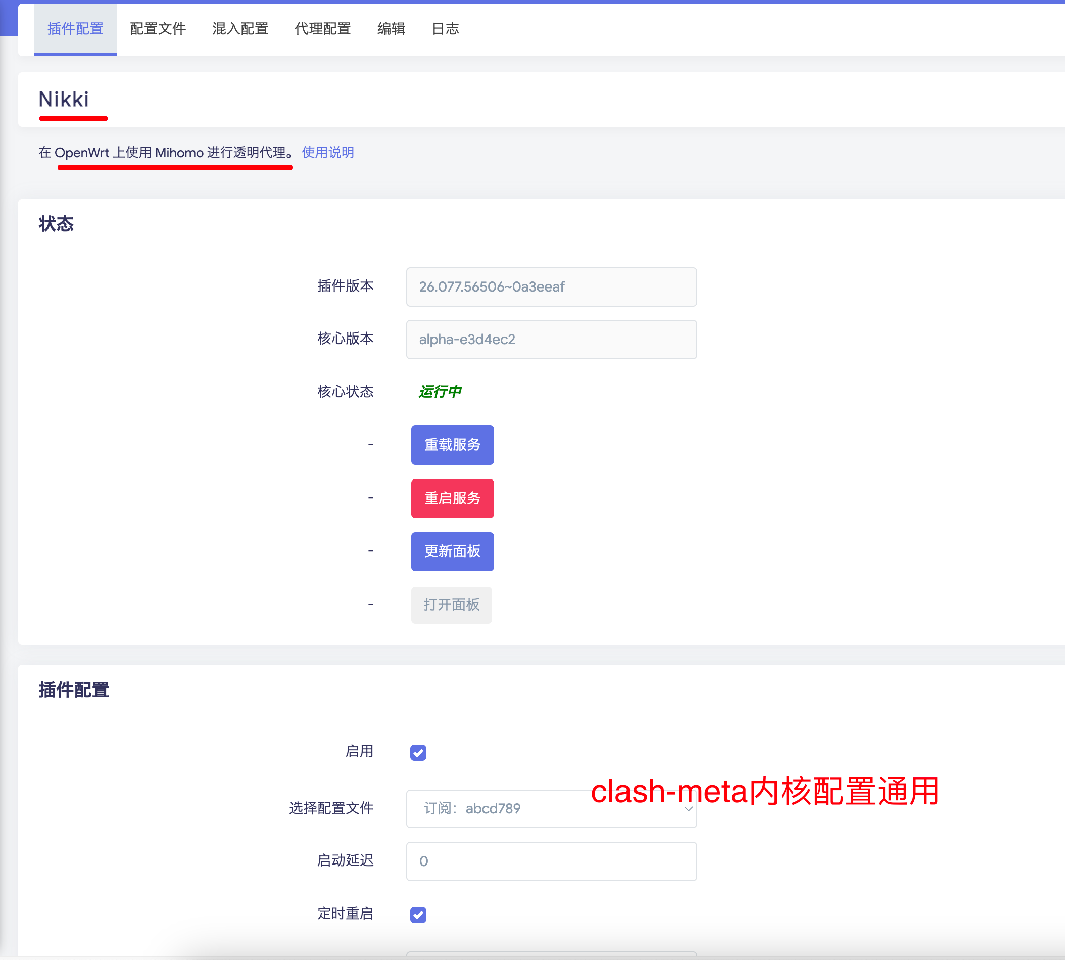Click the Nikki page title
This screenshot has height=960, width=1065.
pyautogui.click(x=64, y=99)
